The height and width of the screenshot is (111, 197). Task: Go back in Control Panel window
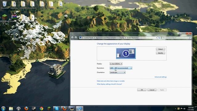tap(72, 38)
